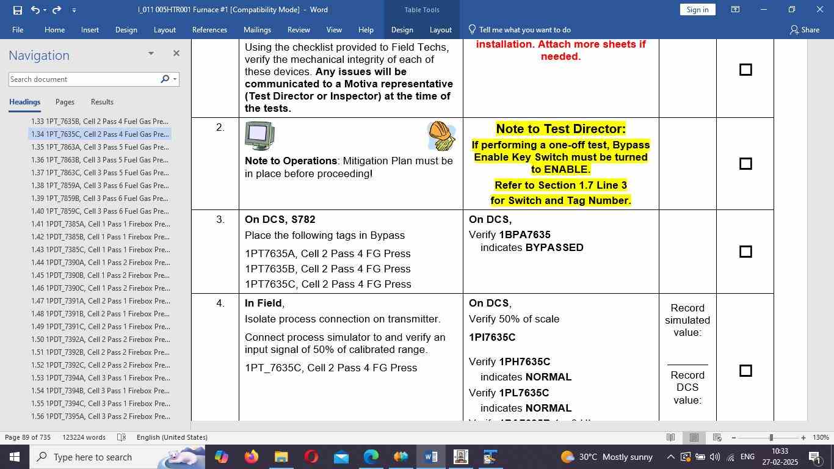Viewport: 834px width, 469px height.
Task: Click the Save icon in the quick access toolbar
Action: click(17, 10)
